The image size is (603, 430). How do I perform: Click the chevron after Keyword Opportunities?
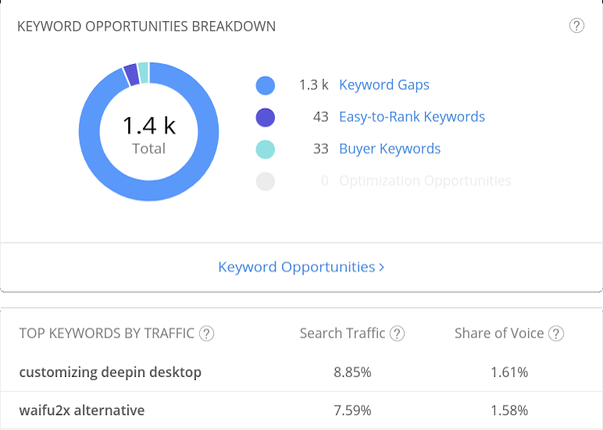coord(381,267)
